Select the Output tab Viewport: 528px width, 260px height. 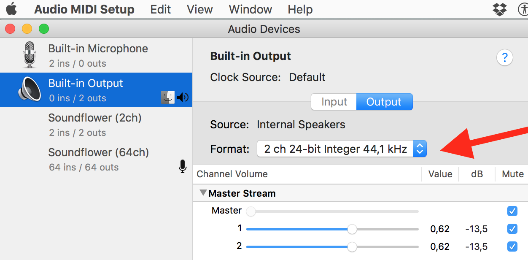point(384,101)
